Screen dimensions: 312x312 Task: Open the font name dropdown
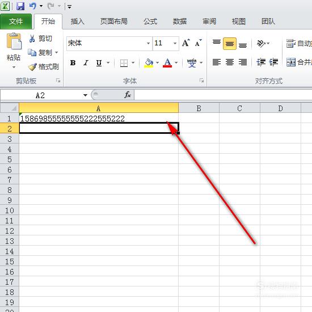click(148, 43)
